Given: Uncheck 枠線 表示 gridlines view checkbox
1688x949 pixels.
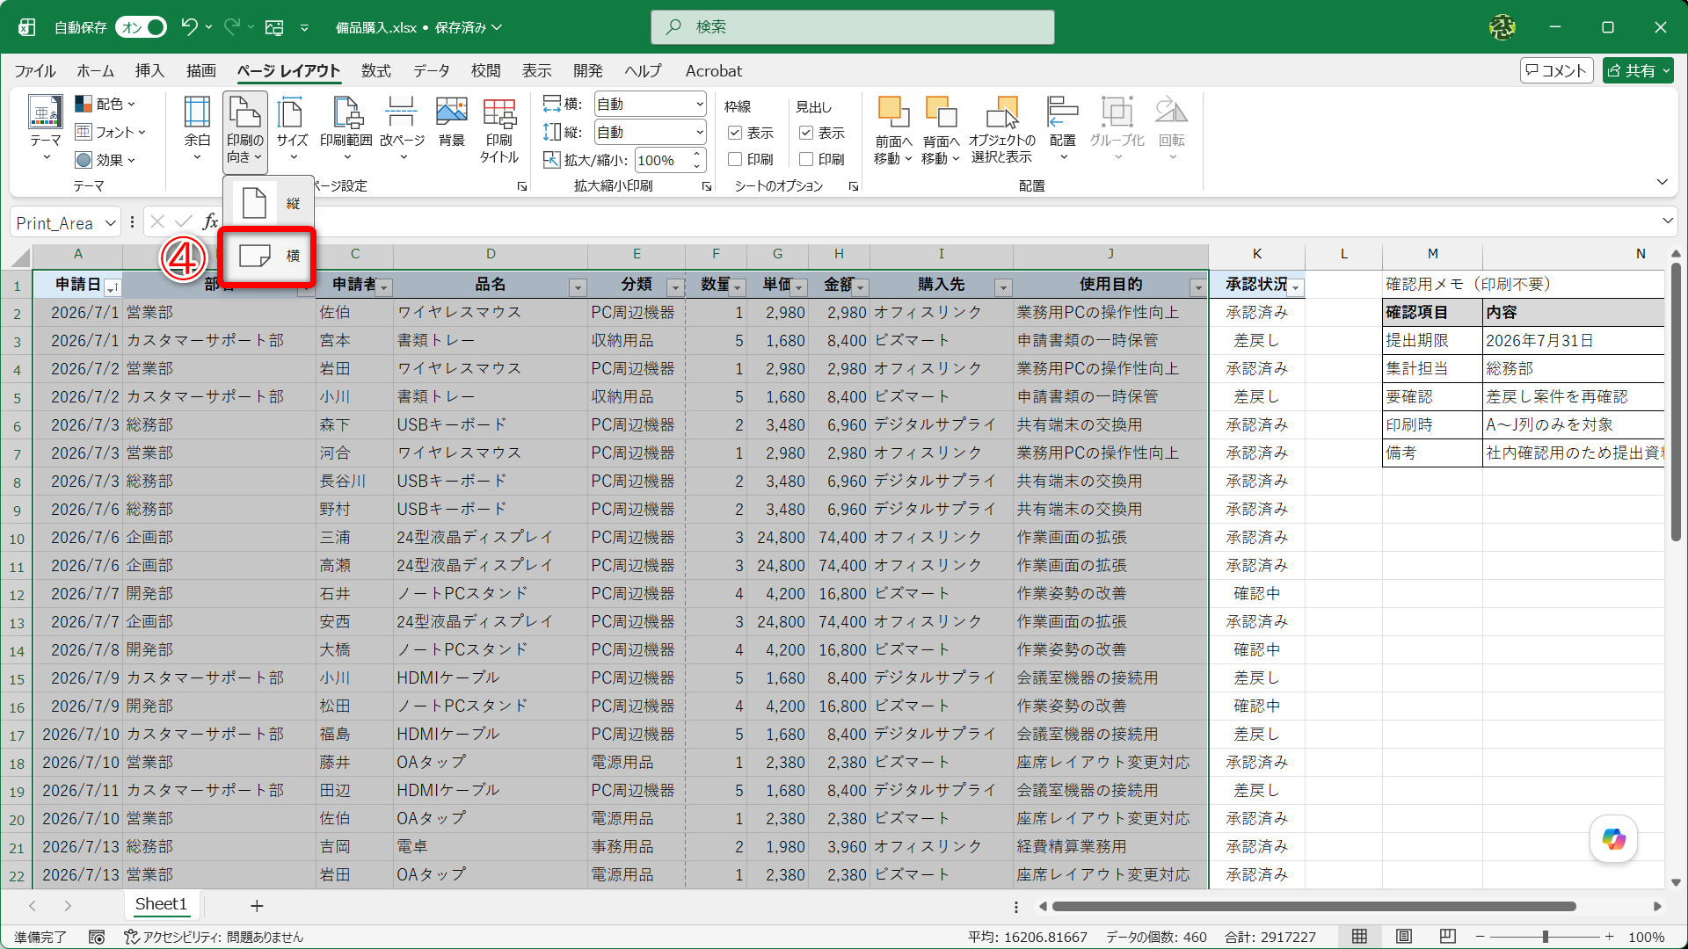Looking at the screenshot, I should (735, 133).
